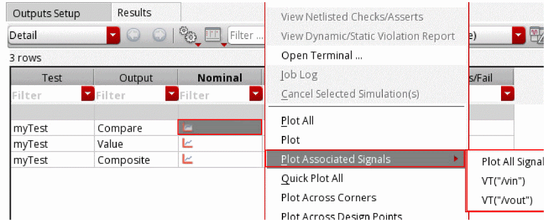544x220 pixels.
Task: Expand the Test column filter dropdown
Action: [x=88, y=95]
